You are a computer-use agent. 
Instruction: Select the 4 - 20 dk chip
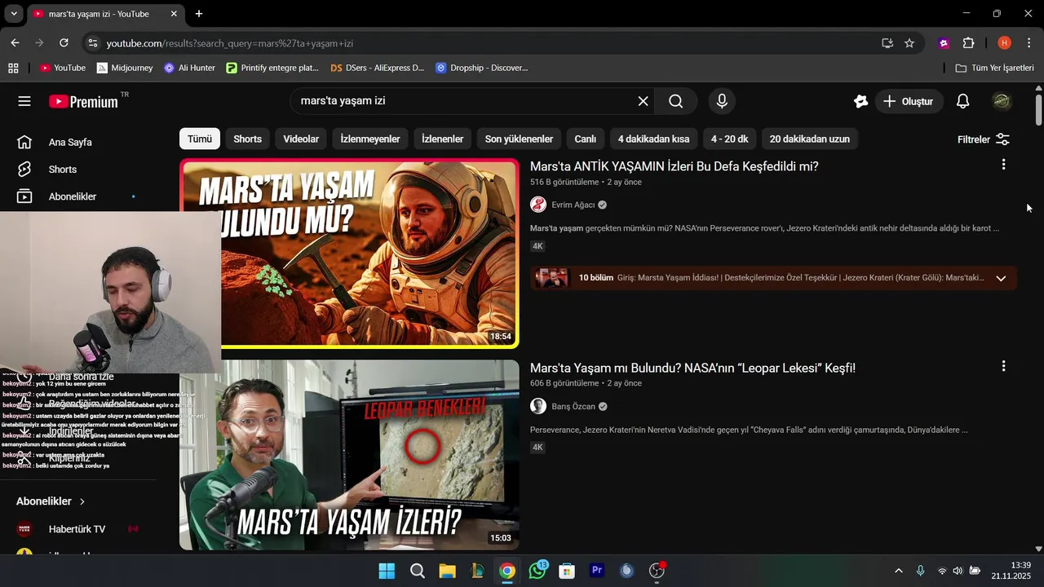(729, 139)
